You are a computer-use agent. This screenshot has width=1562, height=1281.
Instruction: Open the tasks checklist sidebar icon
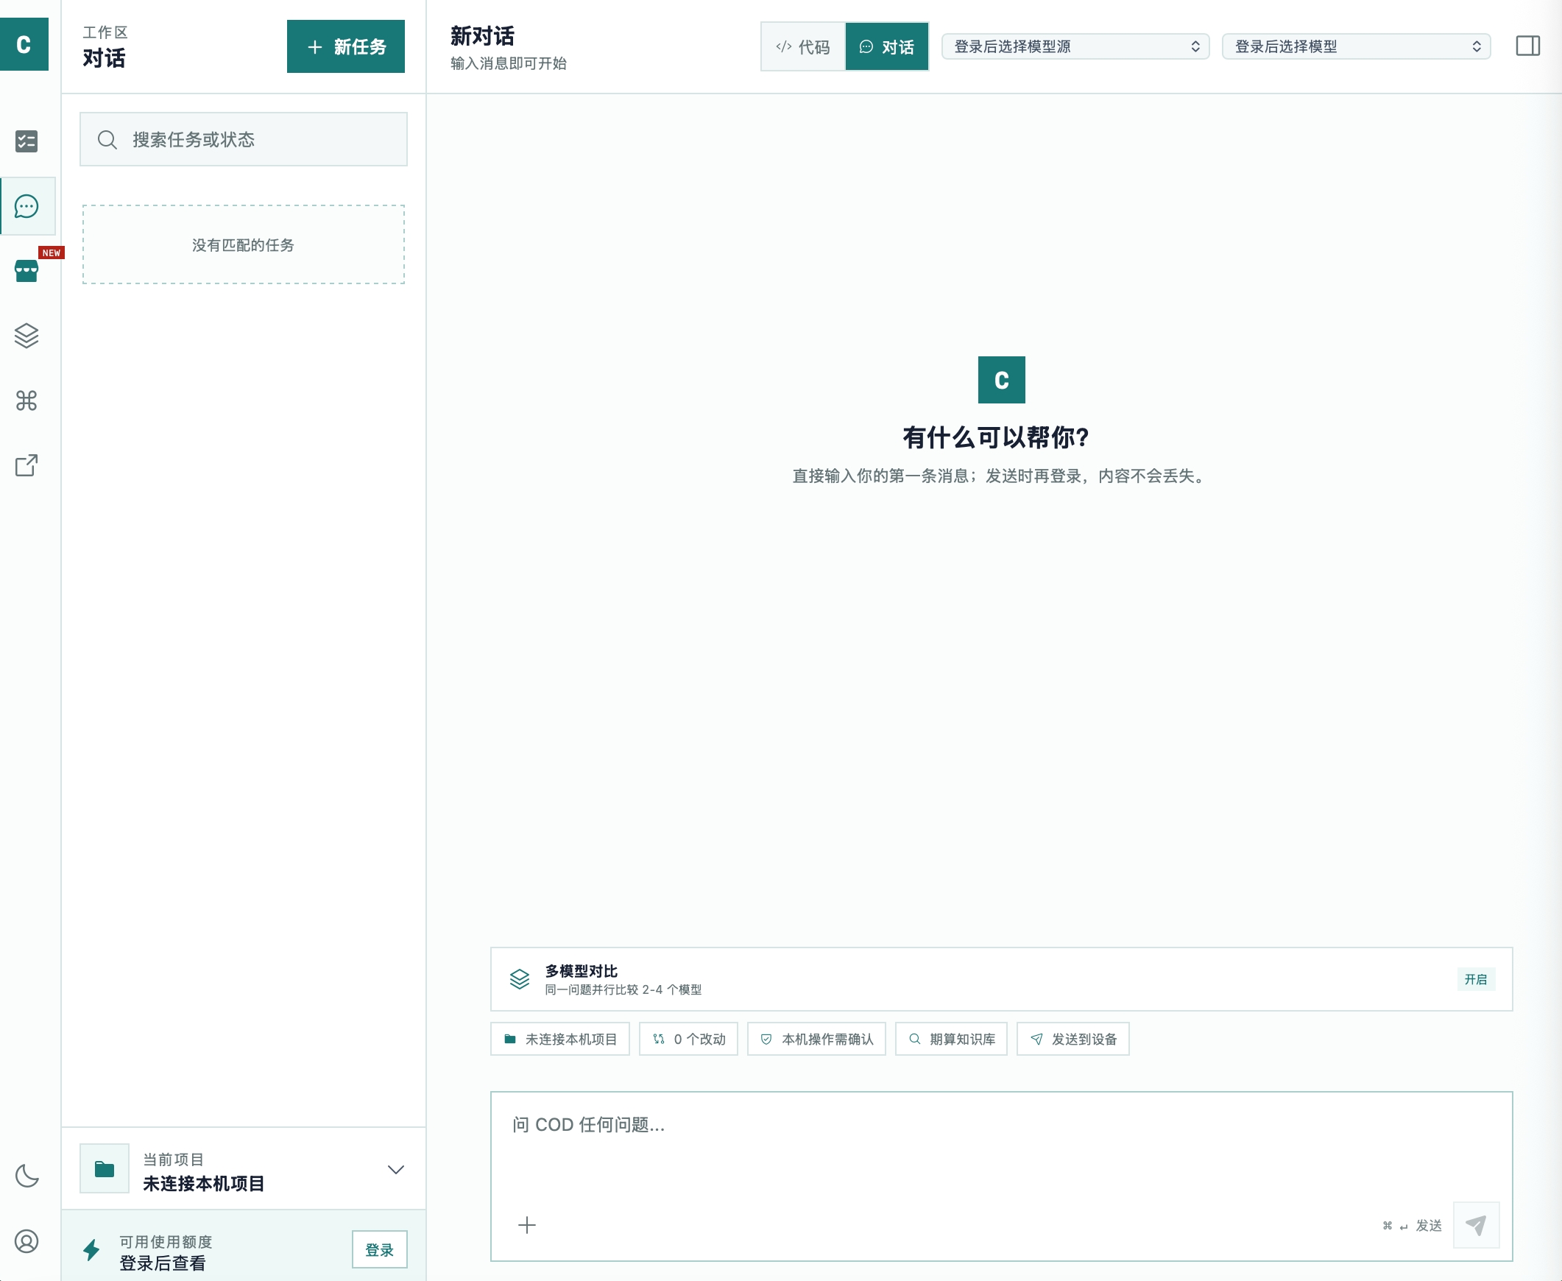(x=26, y=141)
